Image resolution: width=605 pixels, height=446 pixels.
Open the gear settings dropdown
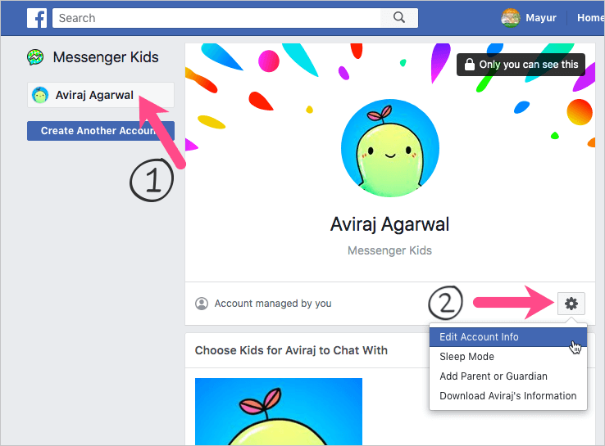[x=571, y=304]
